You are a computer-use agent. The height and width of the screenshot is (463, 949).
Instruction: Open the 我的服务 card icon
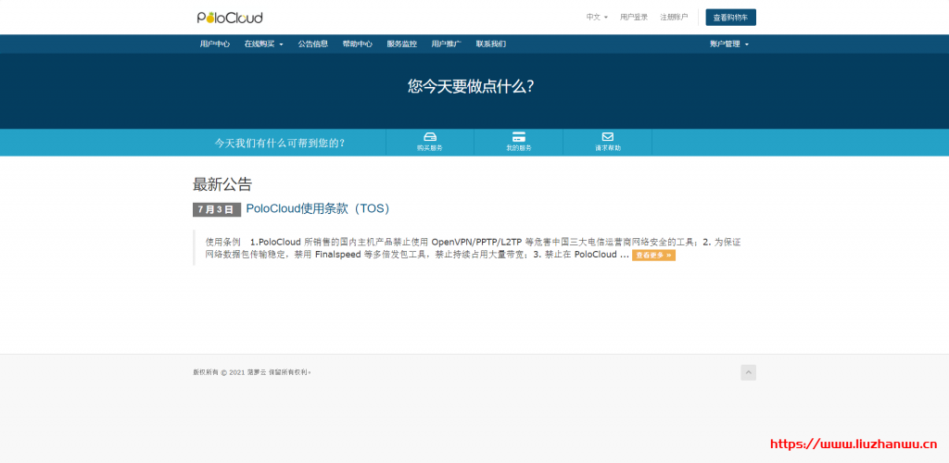pos(518,137)
